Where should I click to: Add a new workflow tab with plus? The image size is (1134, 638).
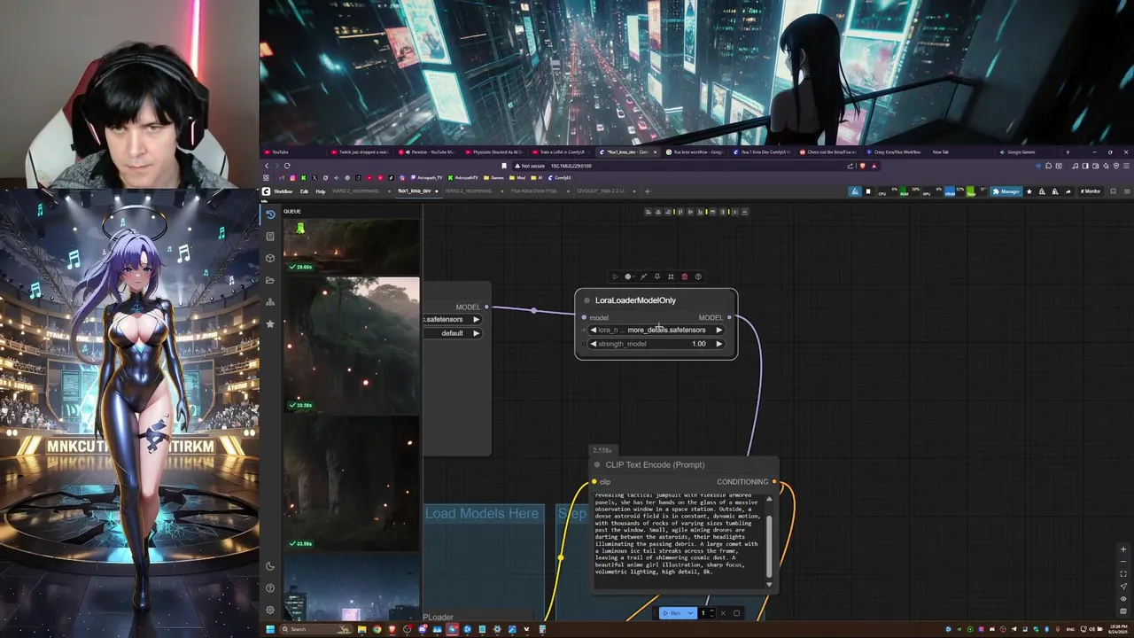(x=647, y=191)
